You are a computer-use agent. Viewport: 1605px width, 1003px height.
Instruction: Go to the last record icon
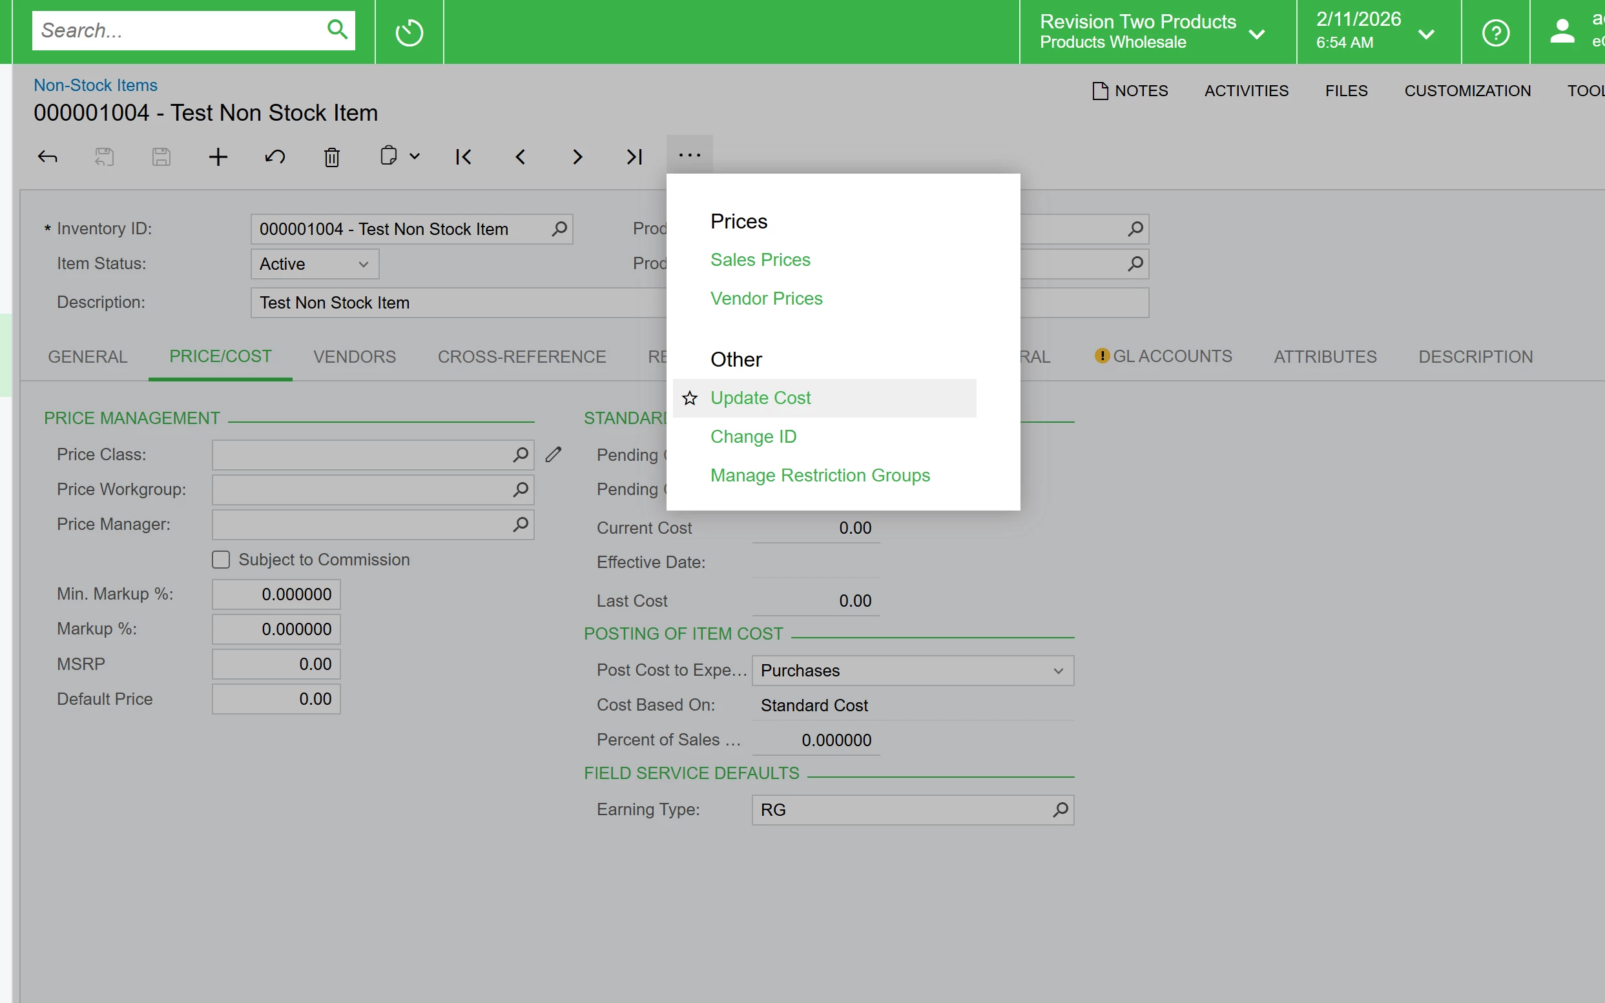pos(634,157)
